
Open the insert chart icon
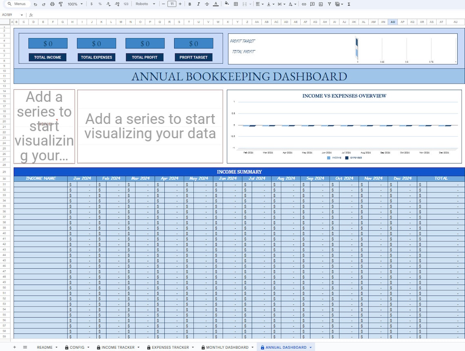coord(321,4)
